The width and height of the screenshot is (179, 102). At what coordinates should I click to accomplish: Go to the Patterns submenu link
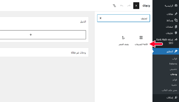click(173, 64)
